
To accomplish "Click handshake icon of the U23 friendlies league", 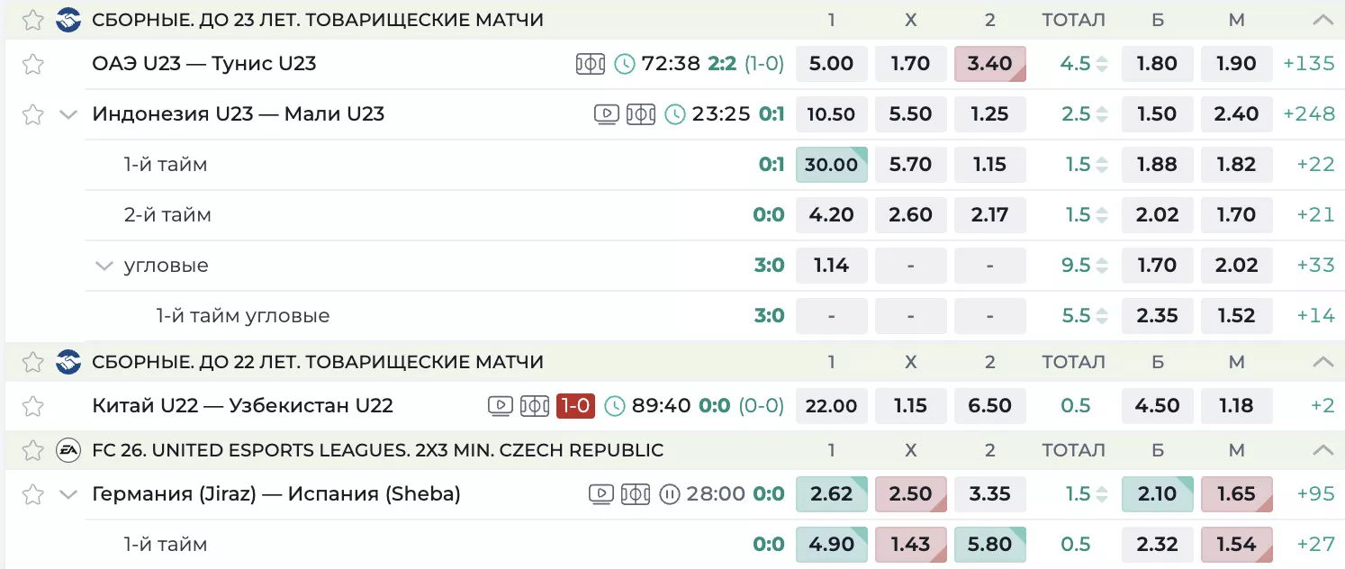I will [x=68, y=20].
